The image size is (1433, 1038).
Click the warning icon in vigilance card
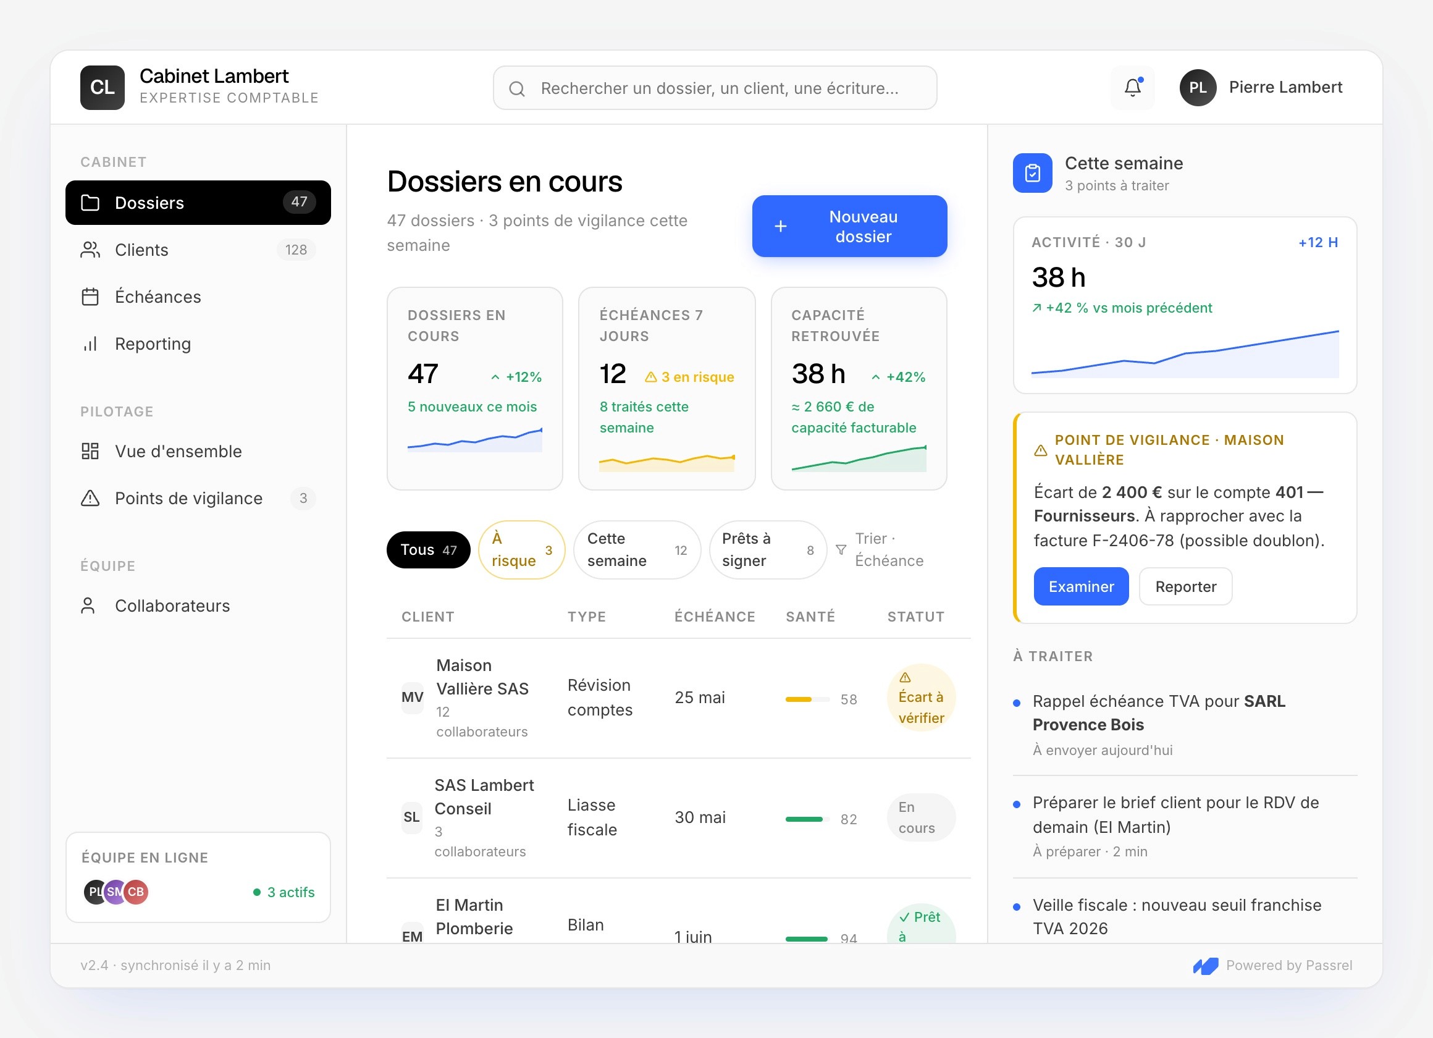(1040, 450)
